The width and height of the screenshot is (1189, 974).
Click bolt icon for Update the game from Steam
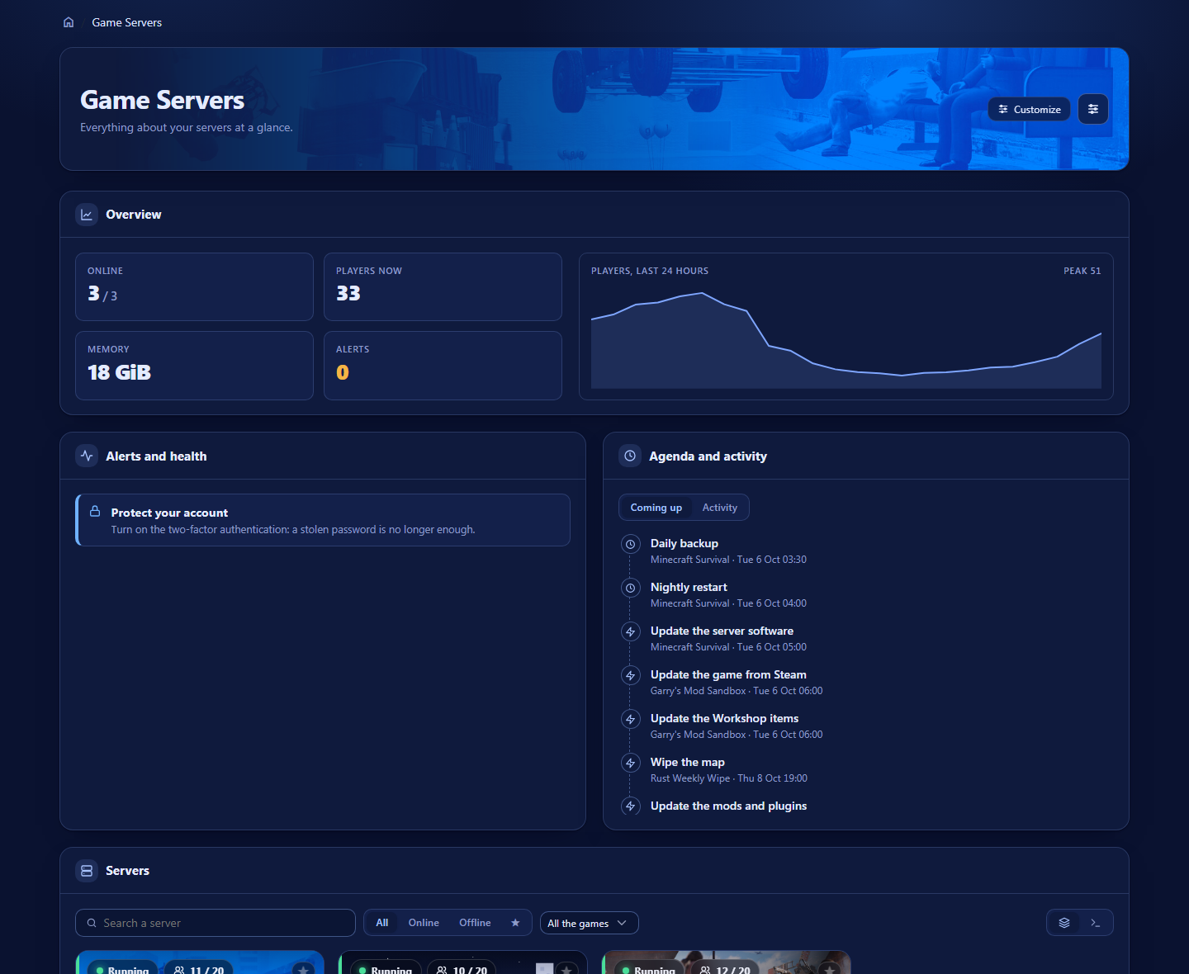[630, 675]
